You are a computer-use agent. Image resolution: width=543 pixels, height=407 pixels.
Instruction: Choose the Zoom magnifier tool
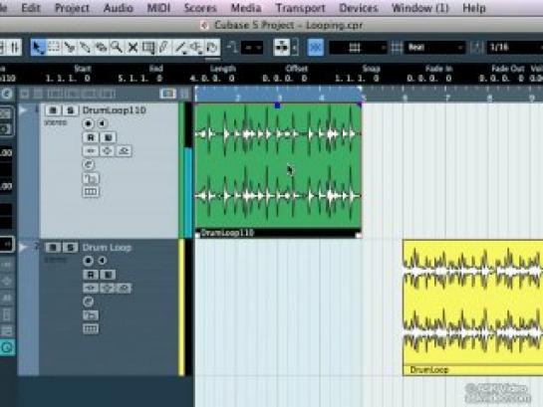[117, 47]
